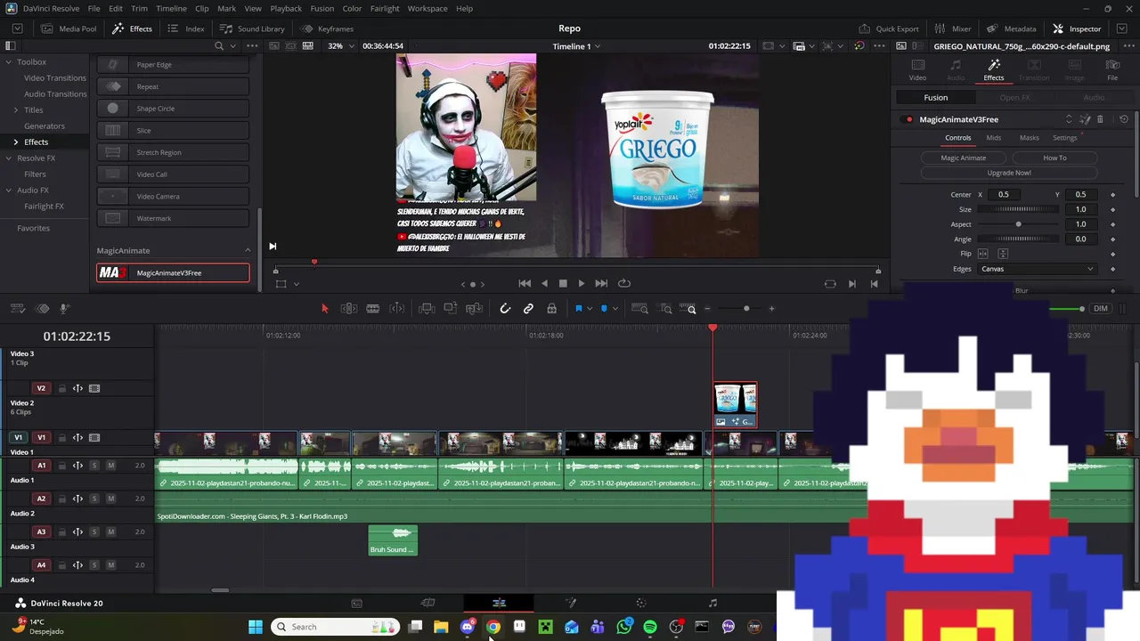Solo Audio 2 track with S button

click(x=94, y=499)
